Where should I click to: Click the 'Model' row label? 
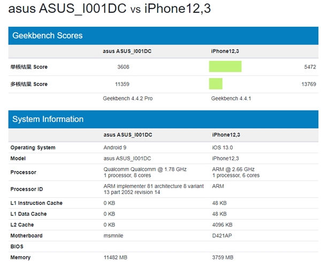coord(18,159)
